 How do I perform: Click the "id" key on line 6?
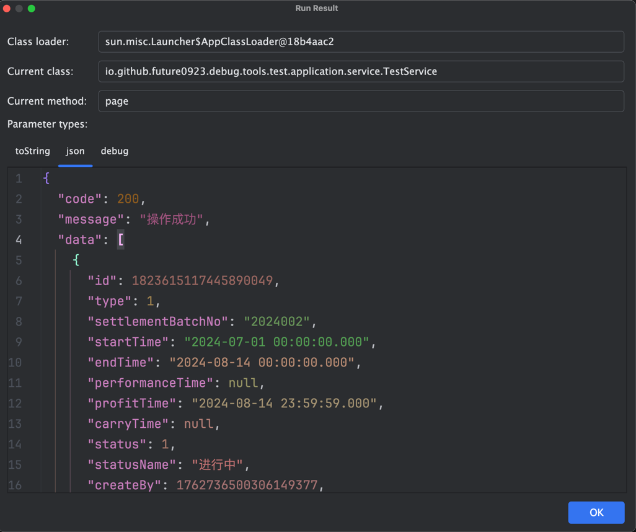(102, 281)
